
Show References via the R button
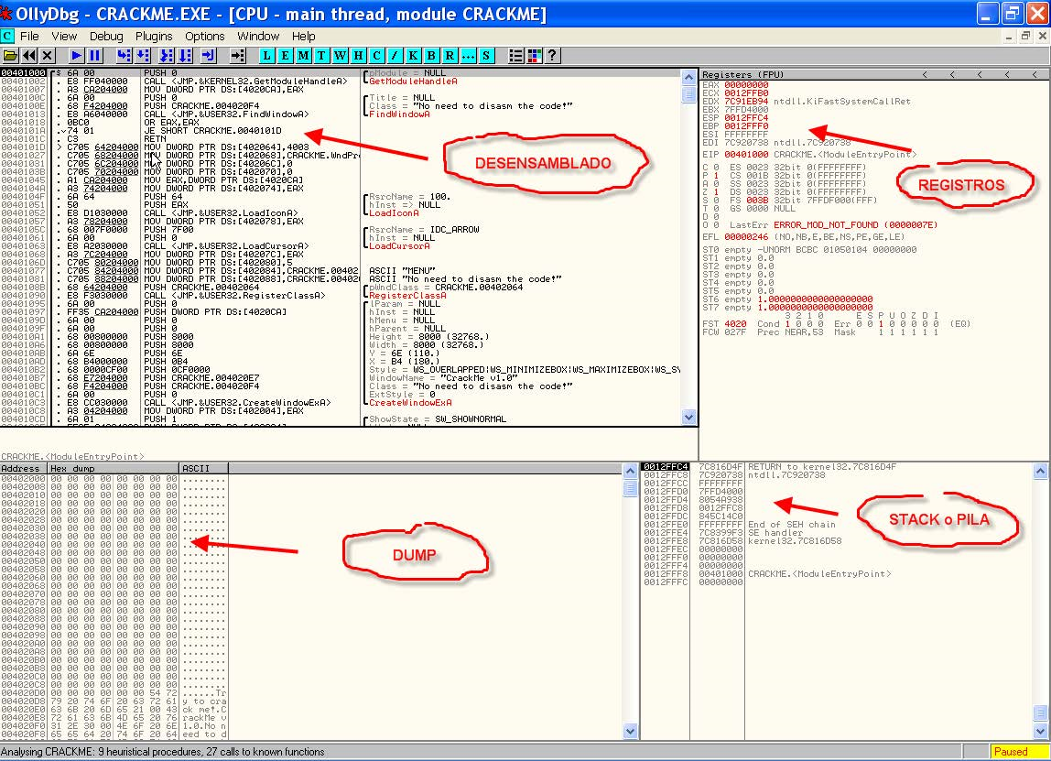click(x=450, y=56)
